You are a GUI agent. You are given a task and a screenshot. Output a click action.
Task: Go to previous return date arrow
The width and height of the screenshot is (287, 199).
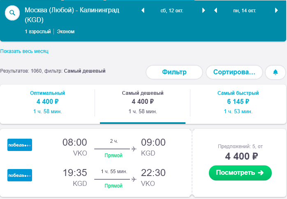215,10
